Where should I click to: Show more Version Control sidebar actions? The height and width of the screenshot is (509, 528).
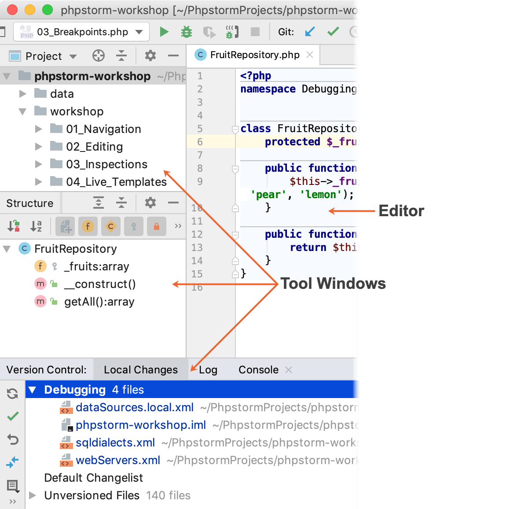[13, 502]
